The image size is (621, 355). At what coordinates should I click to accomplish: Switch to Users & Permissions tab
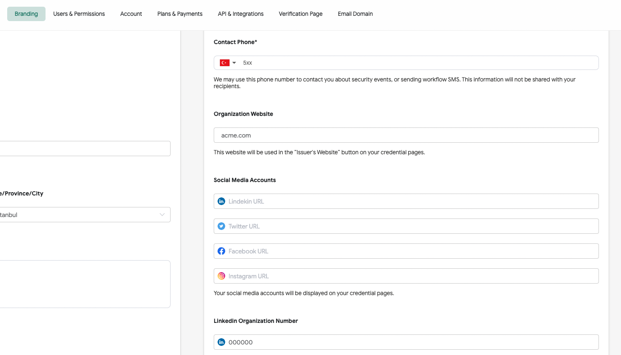click(79, 14)
